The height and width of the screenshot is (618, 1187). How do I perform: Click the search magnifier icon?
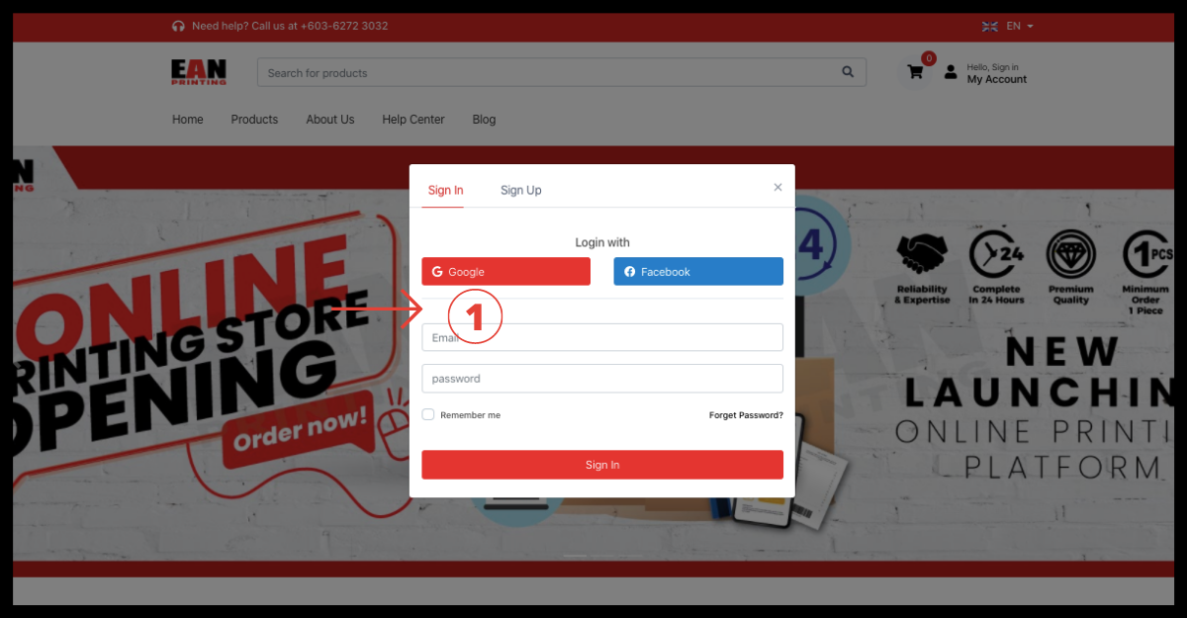click(x=848, y=72)
